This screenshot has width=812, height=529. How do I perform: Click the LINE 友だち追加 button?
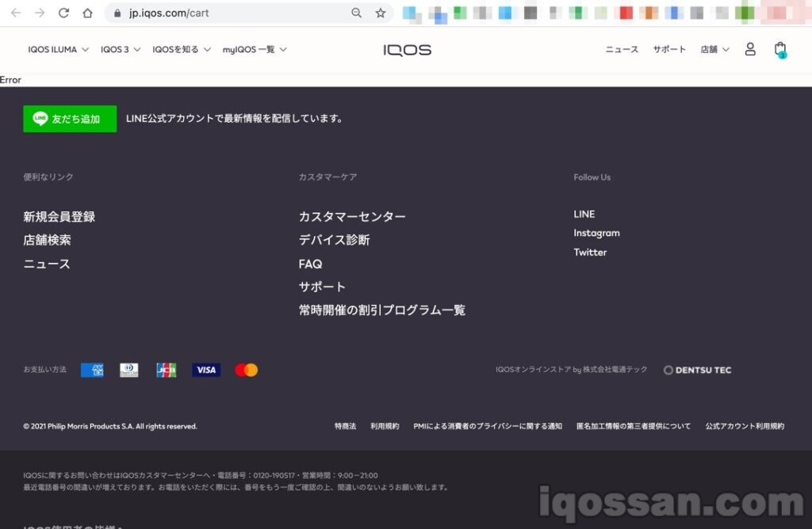click(70, 119)
